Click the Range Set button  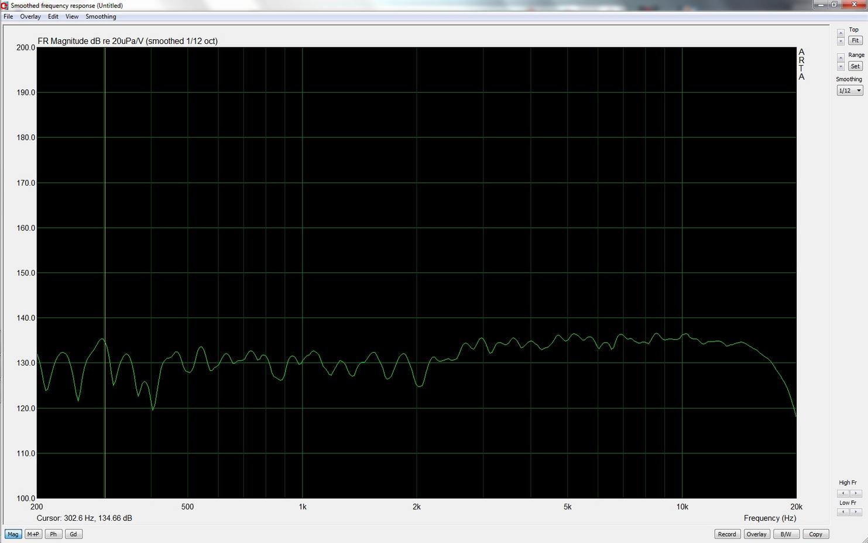855,66
